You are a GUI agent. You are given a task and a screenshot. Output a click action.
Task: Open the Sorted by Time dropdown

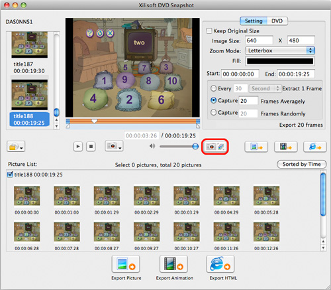(302, 164)
